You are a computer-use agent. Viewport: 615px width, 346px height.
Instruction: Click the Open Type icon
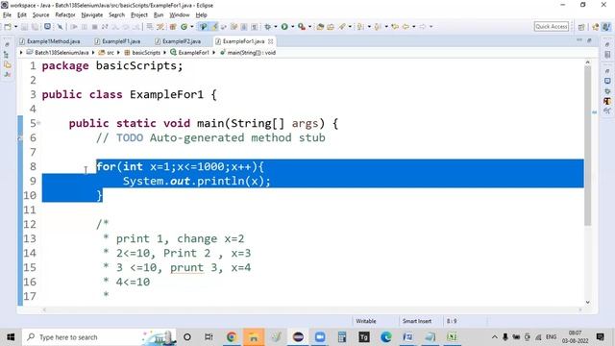(320, 27)
